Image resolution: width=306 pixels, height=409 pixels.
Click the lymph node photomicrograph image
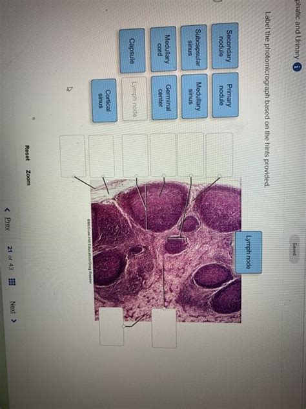pyautogui.click(x=166, y=250)
